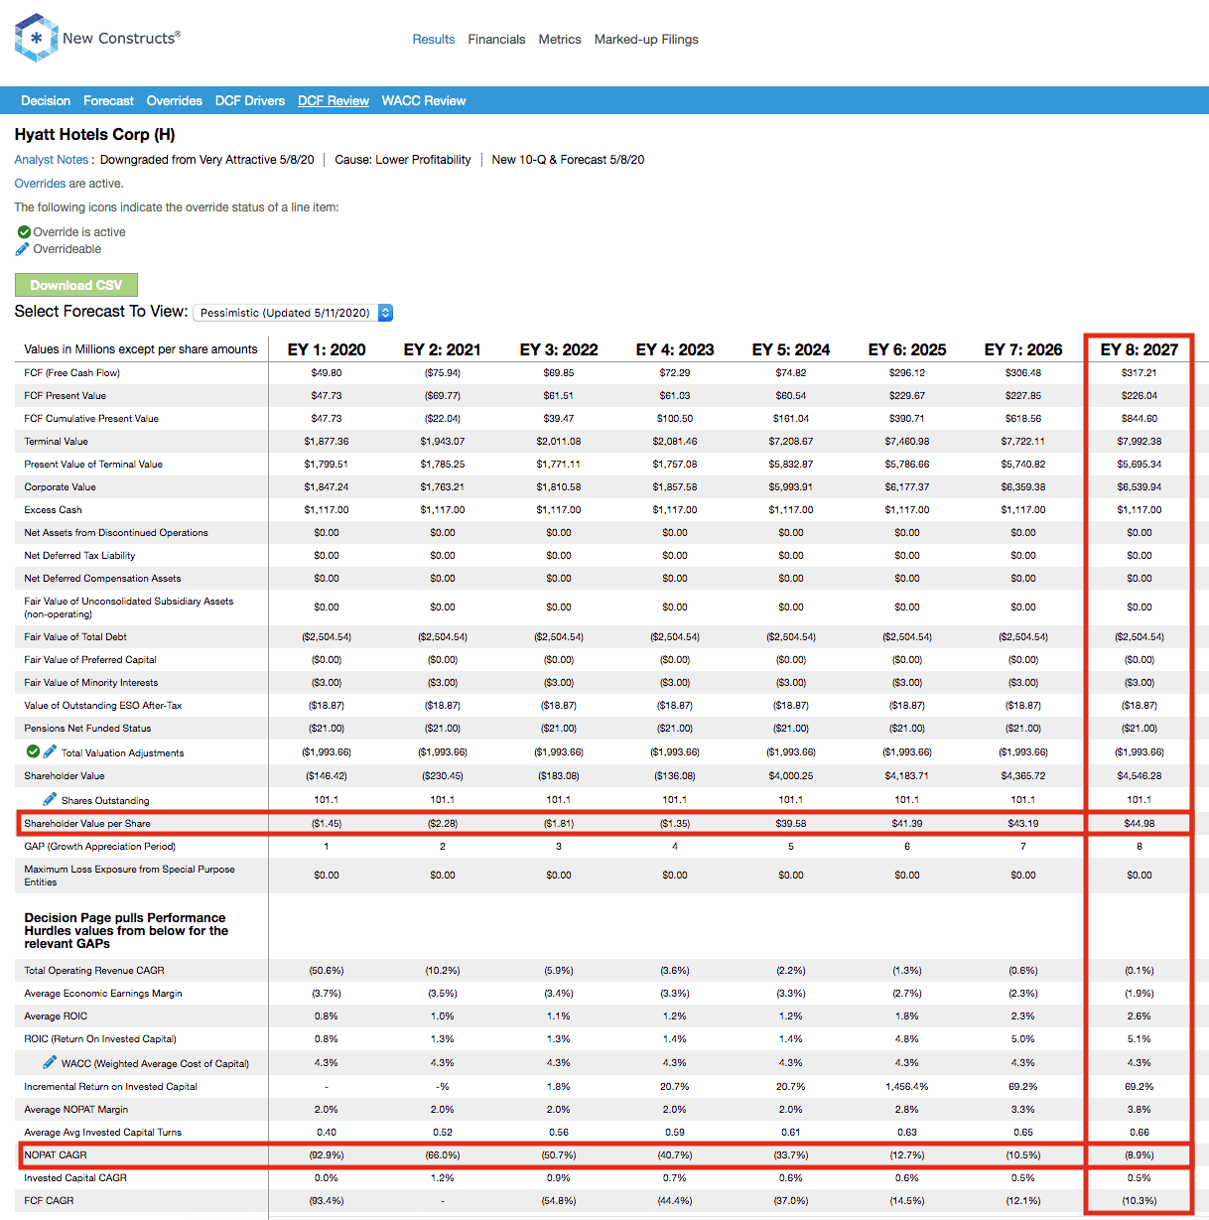
Task: Switch to the WACC Review sub-tab
Action: click(424, 101)
